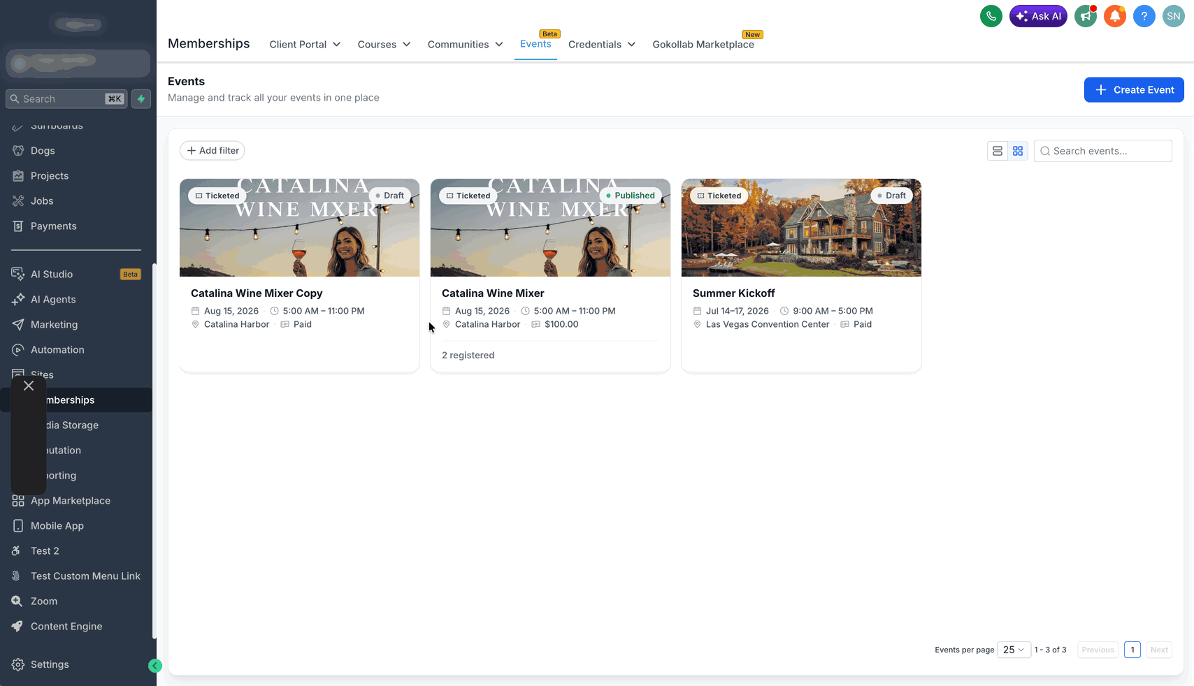Open the events per page dropdown
Screen dimensions: 1194x686
(x=1014, y=650)
